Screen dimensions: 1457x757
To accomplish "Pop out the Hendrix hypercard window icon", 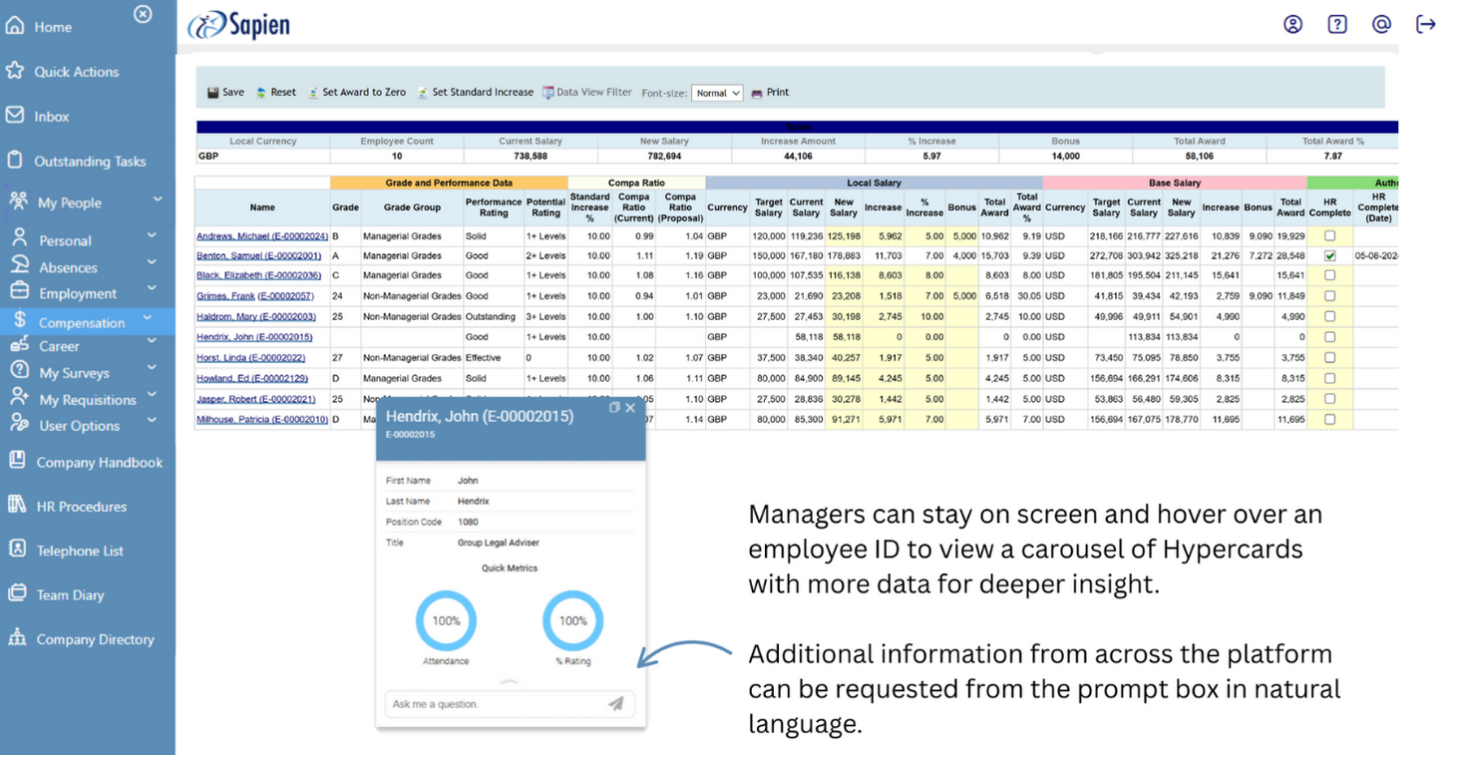I will click(x=614, y=407).
